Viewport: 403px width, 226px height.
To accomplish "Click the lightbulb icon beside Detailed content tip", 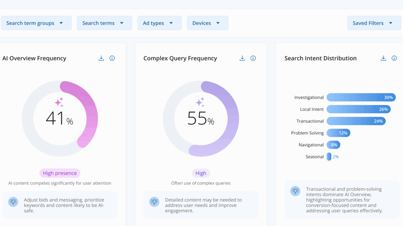I will 154,202.
